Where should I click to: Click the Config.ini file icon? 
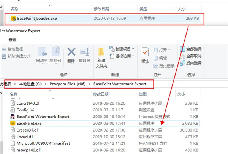[x=13, y=110]
